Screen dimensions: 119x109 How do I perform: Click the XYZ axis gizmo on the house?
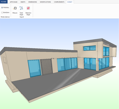click(x=98, y=60)
